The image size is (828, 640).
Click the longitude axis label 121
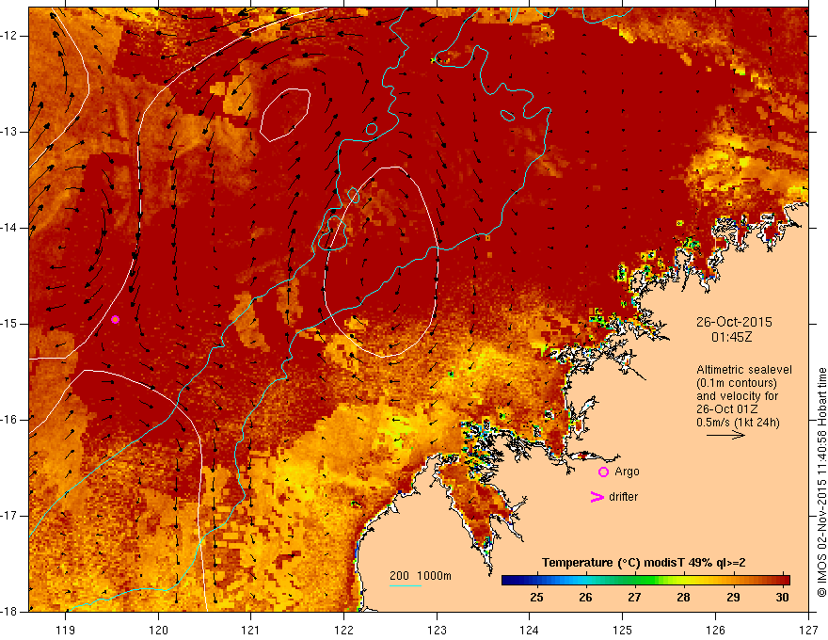(251, 630)
